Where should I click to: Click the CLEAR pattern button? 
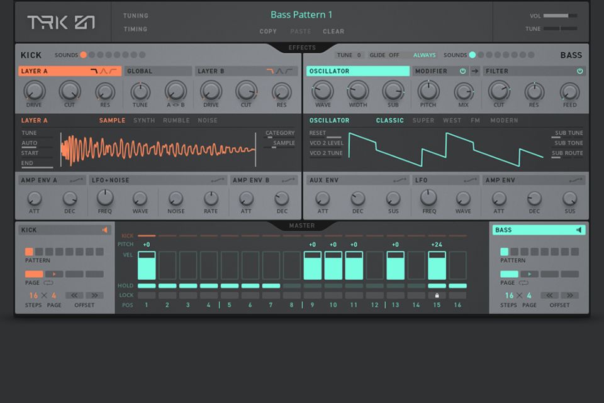pyautogui.click(x=333, y=31)
